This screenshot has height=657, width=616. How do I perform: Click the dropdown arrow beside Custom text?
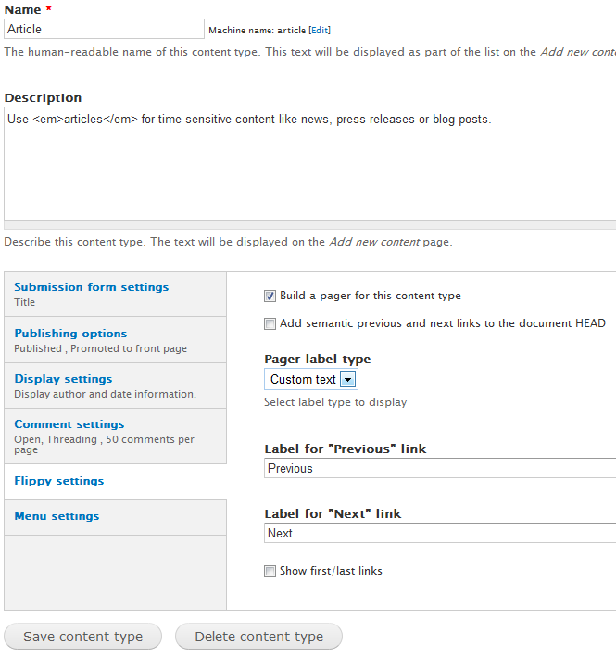click(x=347, y=380)
